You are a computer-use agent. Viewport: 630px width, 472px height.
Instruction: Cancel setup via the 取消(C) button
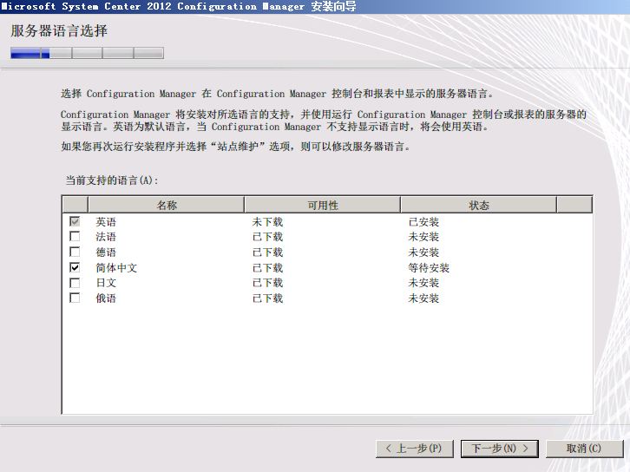(584, 449)
